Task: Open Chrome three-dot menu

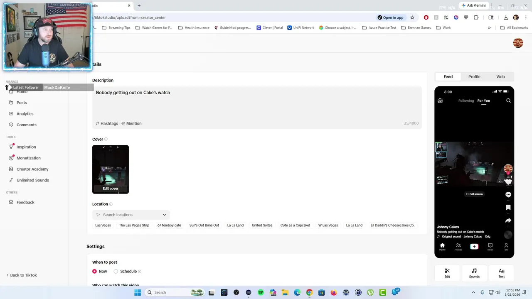Action: [525, 17]
